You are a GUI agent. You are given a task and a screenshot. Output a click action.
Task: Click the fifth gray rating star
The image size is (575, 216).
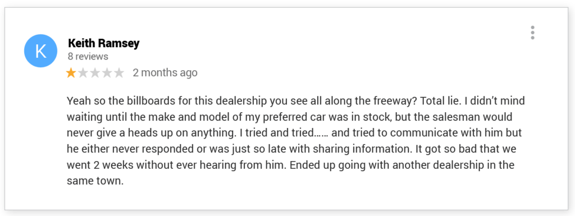[119, 73]
